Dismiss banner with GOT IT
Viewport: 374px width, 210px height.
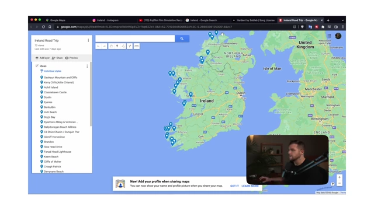click(x=234, y=186)
